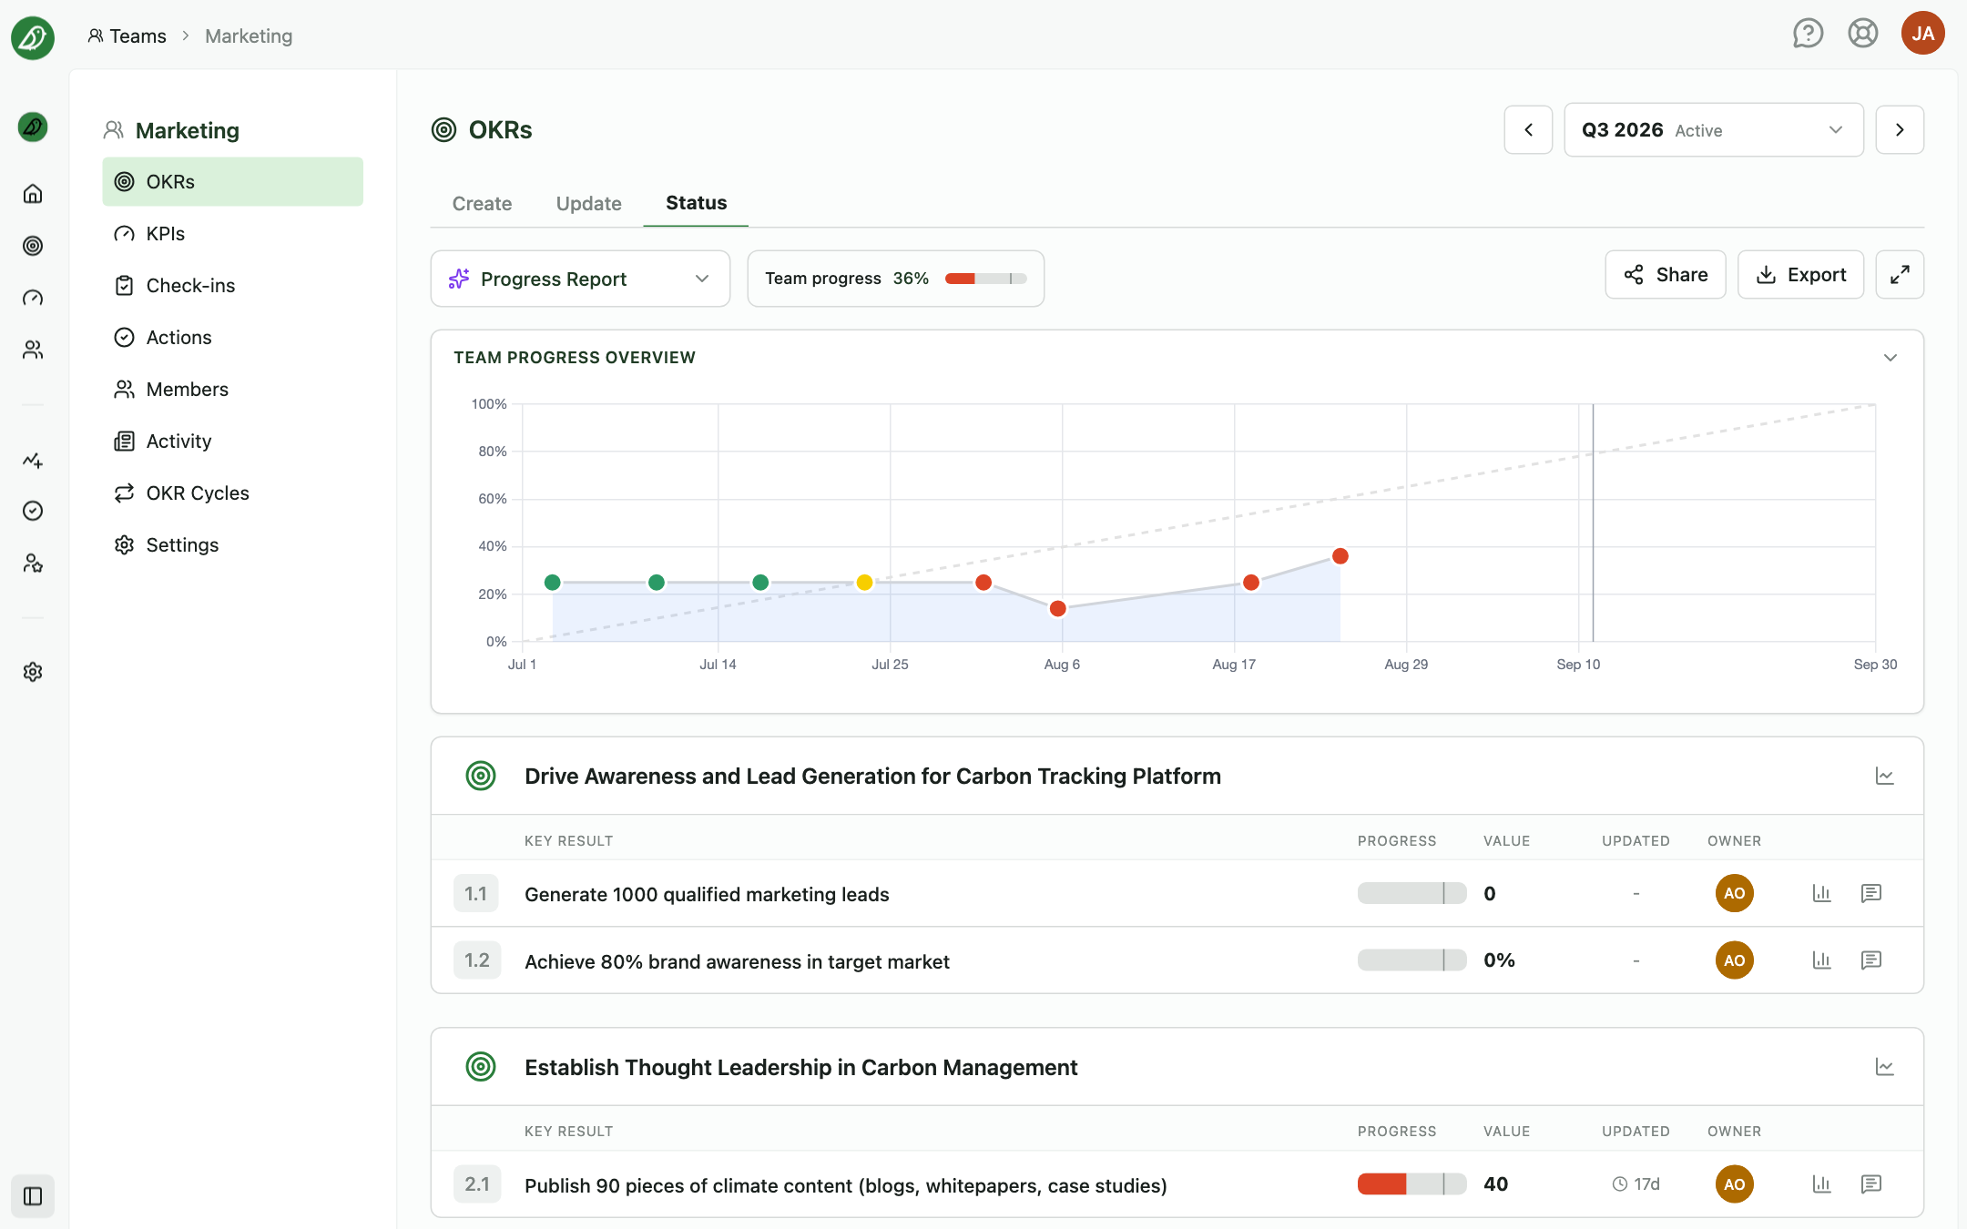The width and height of the screenshot is (1967, 1229).
Task: Go to the previous OKR cycle
Action: pyautogui.click(x=1528, y=130)
